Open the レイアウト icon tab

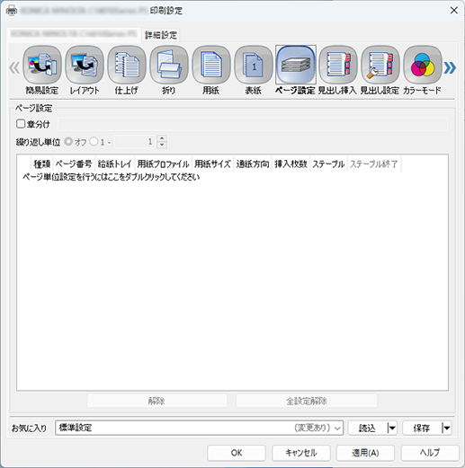(x=85, y=70)
